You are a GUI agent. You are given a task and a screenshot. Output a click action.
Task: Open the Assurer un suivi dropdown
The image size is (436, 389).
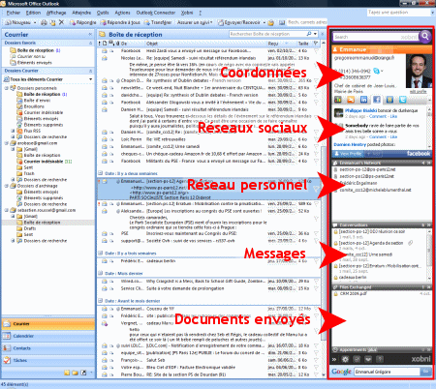[195, 22]
